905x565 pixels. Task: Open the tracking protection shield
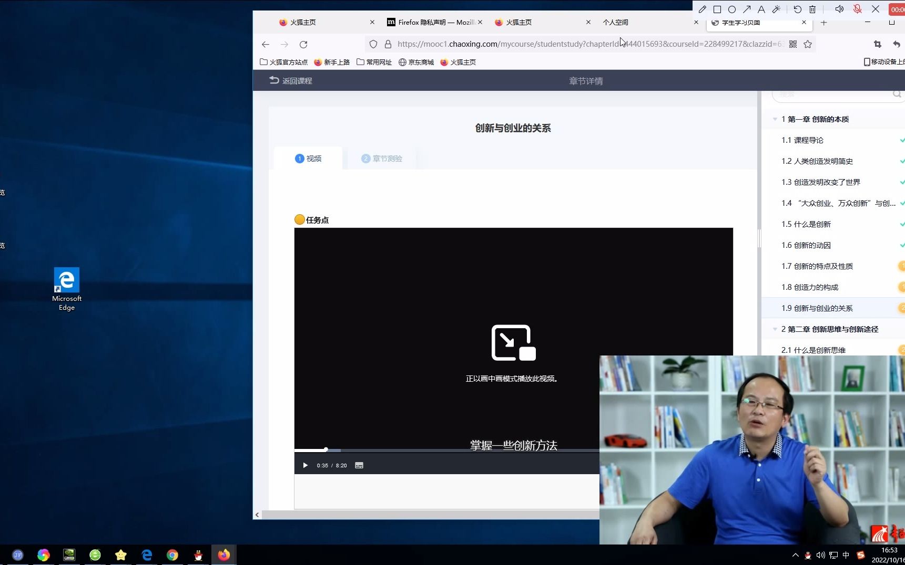[x=373, y=44]
